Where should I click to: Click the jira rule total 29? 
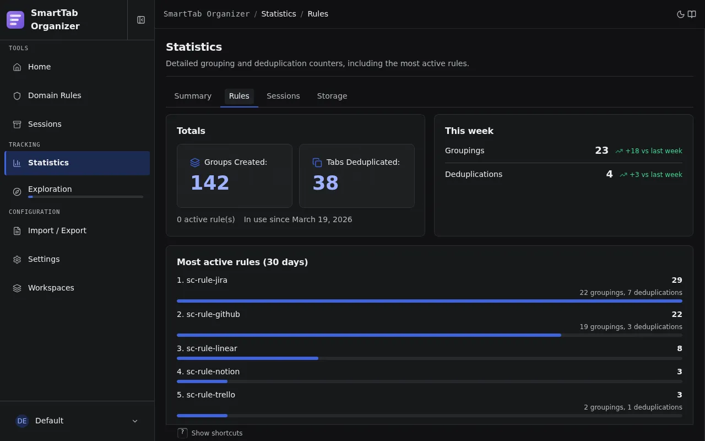tap(677, 280)
